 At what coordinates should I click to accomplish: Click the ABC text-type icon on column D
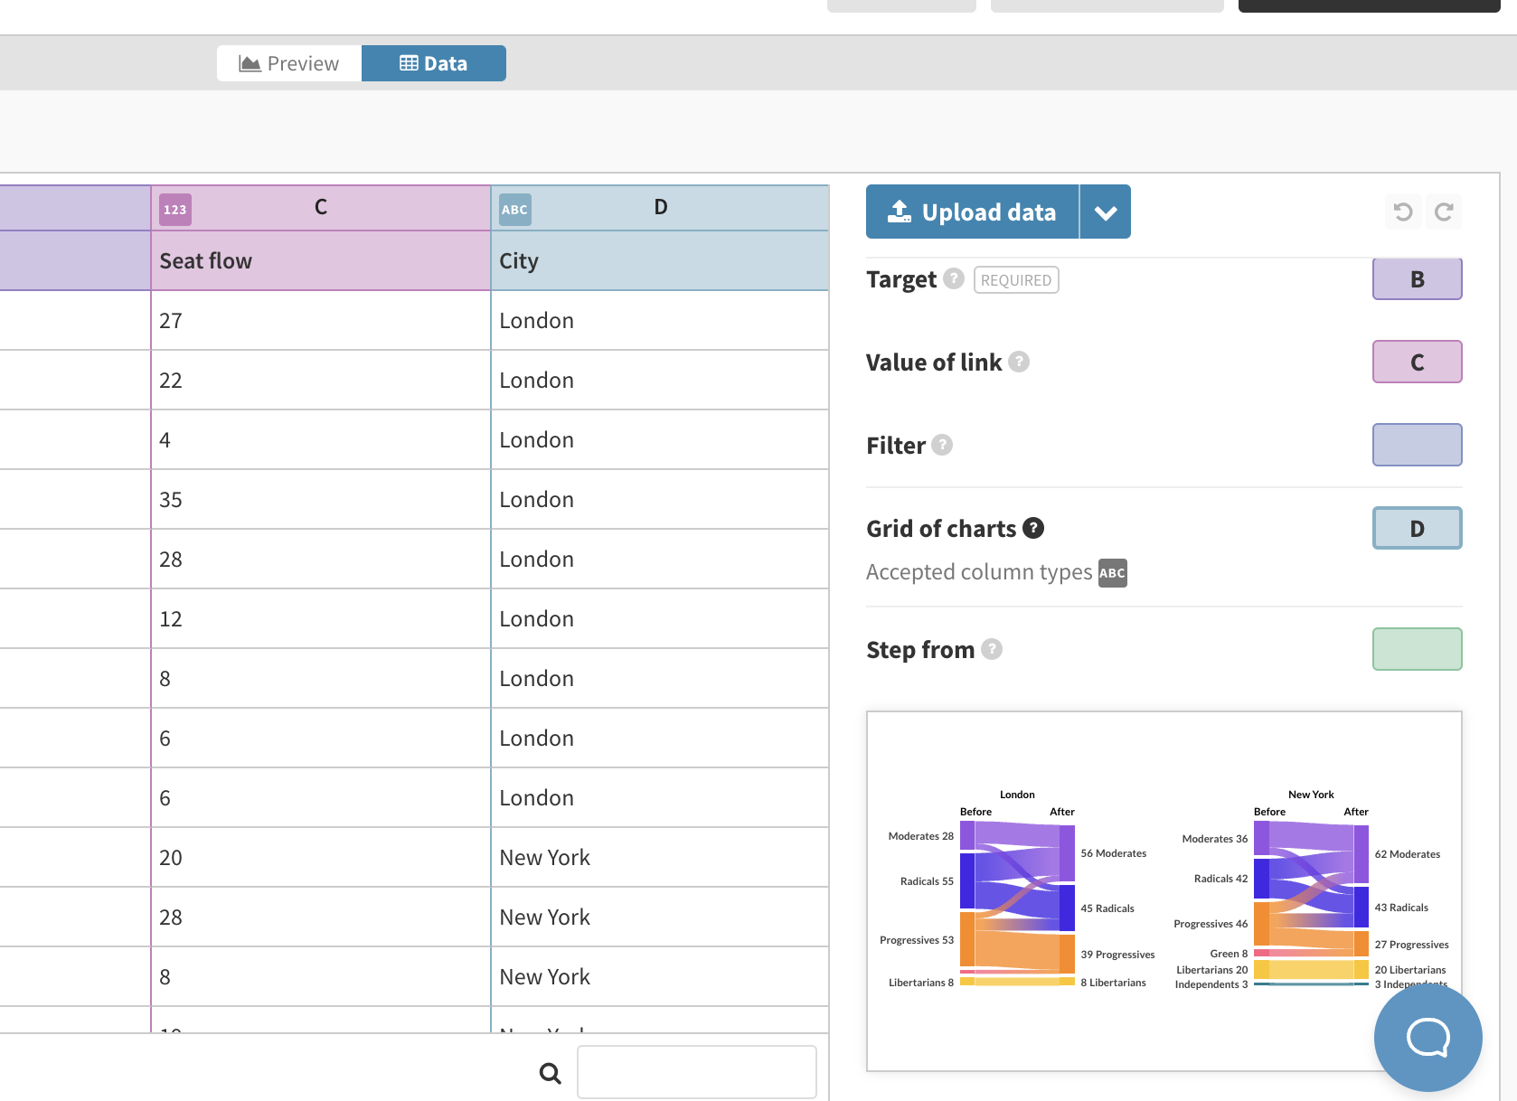click(514, 209)
